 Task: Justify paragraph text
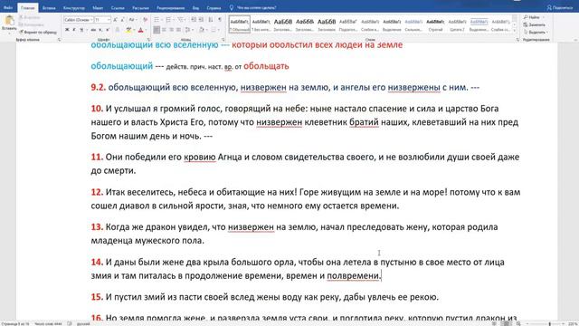click(x=179, y=30)
